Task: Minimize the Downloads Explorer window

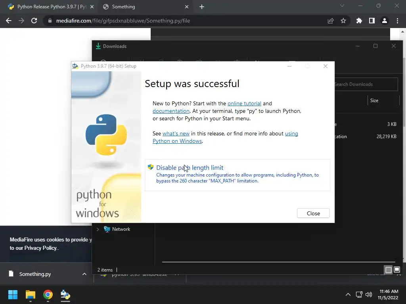Action: [x=358, y=46]
